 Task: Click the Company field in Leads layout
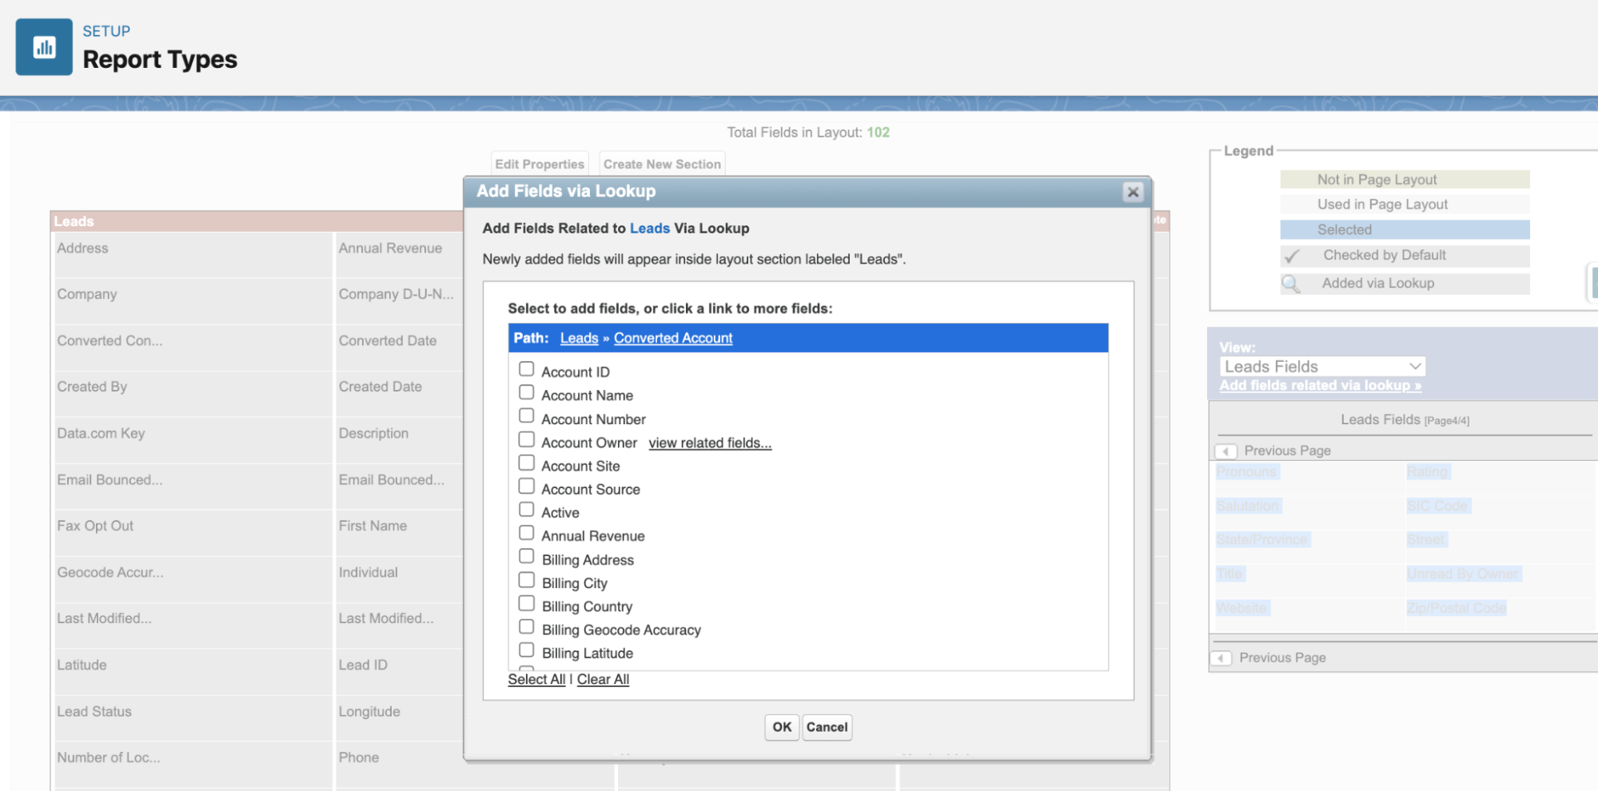click(x=193, y=301)
